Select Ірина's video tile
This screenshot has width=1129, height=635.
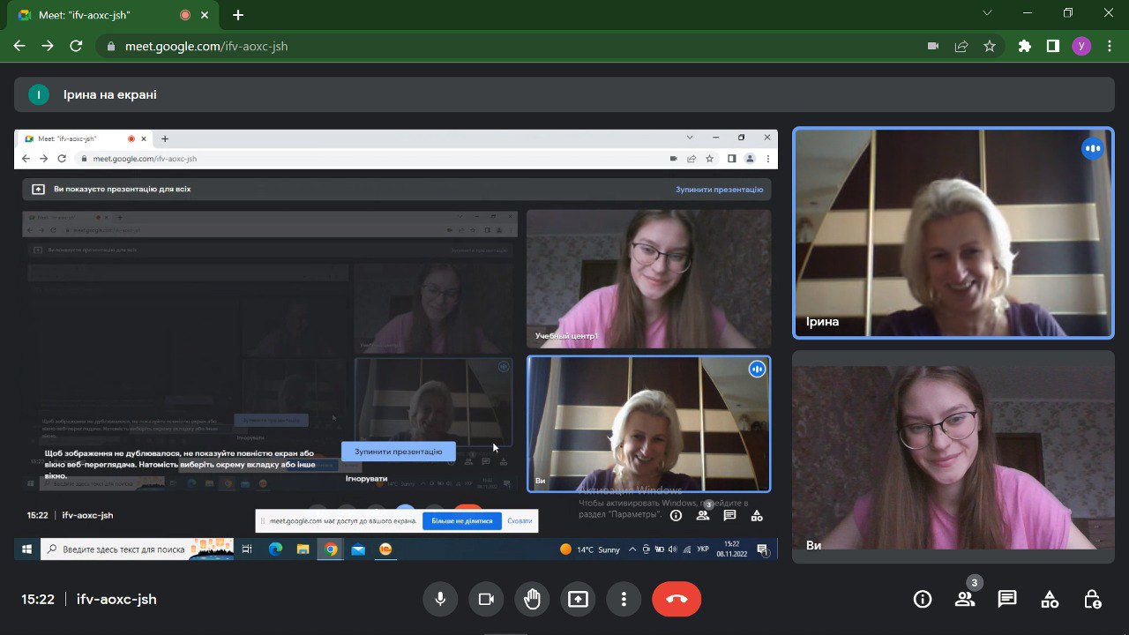coord(953,234)
